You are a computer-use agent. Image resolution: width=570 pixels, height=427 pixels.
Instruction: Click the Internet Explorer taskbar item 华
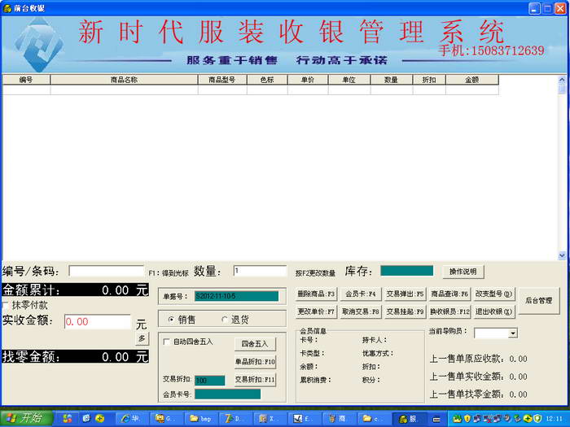click(131, 419)
